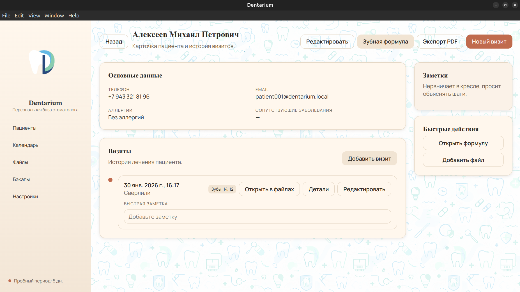Screen dimensions: 520x292
Task: Open the File menu
Action: point(6,15)
